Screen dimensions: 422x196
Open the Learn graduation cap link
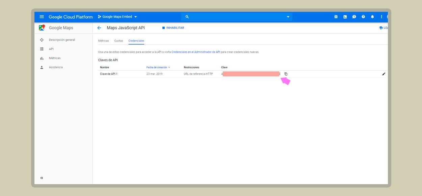[x=383, y=28]
